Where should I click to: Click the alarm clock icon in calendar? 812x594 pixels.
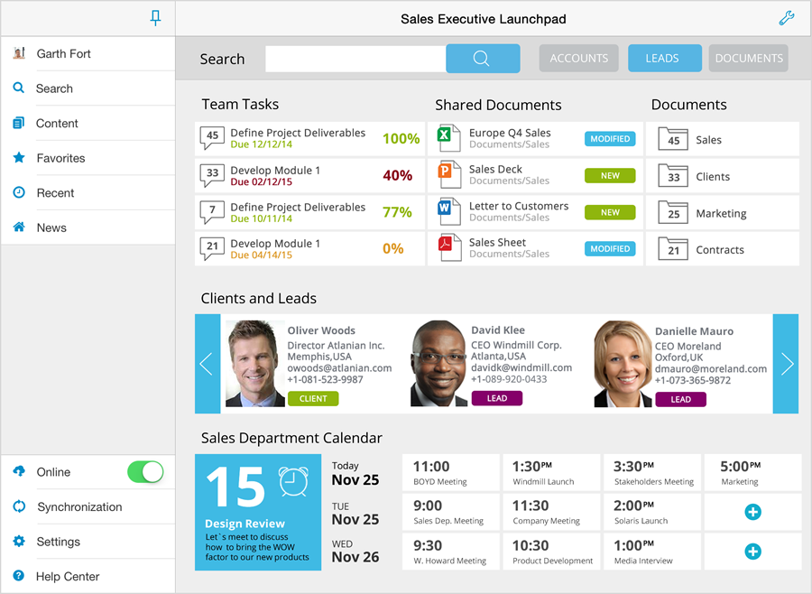293,483
